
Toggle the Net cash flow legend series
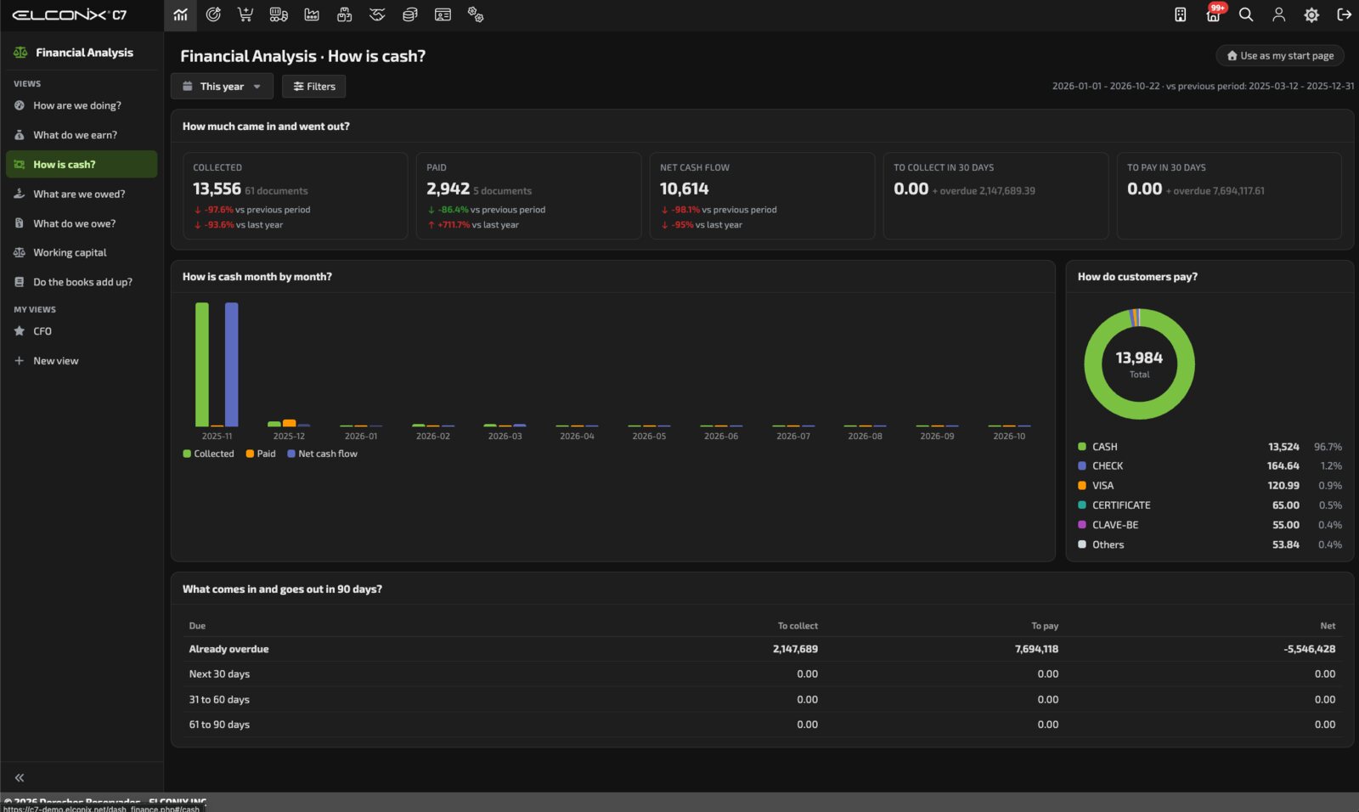point(322,454)
